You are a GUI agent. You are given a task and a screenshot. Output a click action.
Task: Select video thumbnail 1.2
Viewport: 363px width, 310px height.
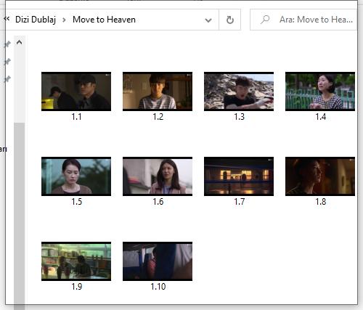[158, 91]
